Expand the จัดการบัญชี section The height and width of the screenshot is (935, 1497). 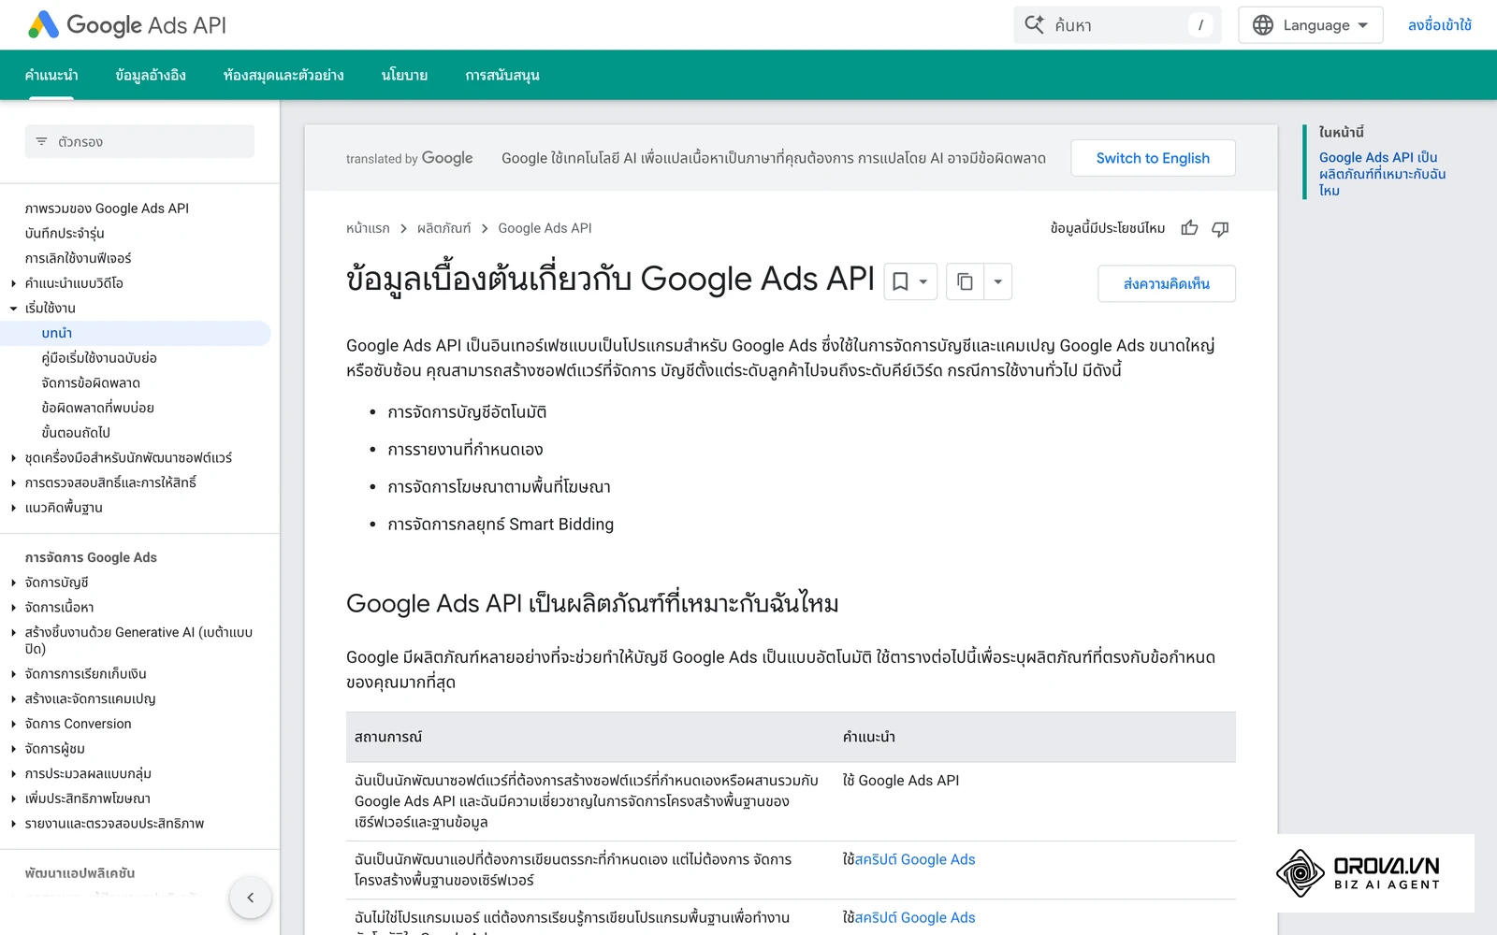(x=13, y=583)
